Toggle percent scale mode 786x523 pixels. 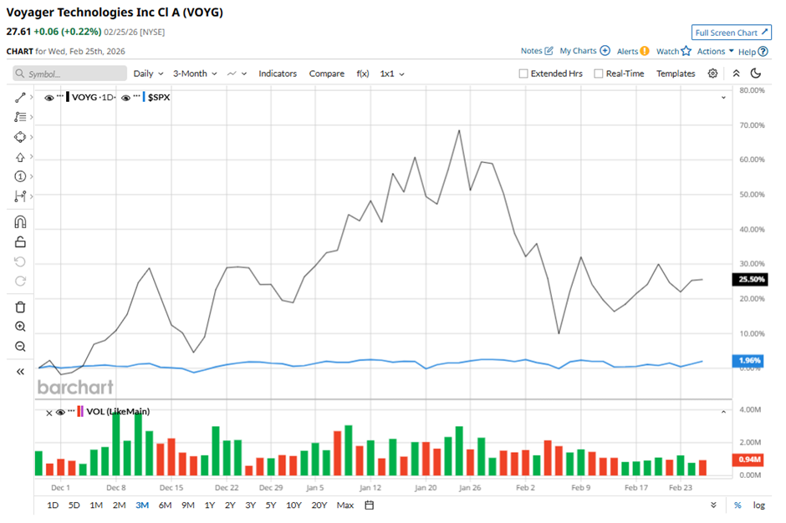coord(738,505)
